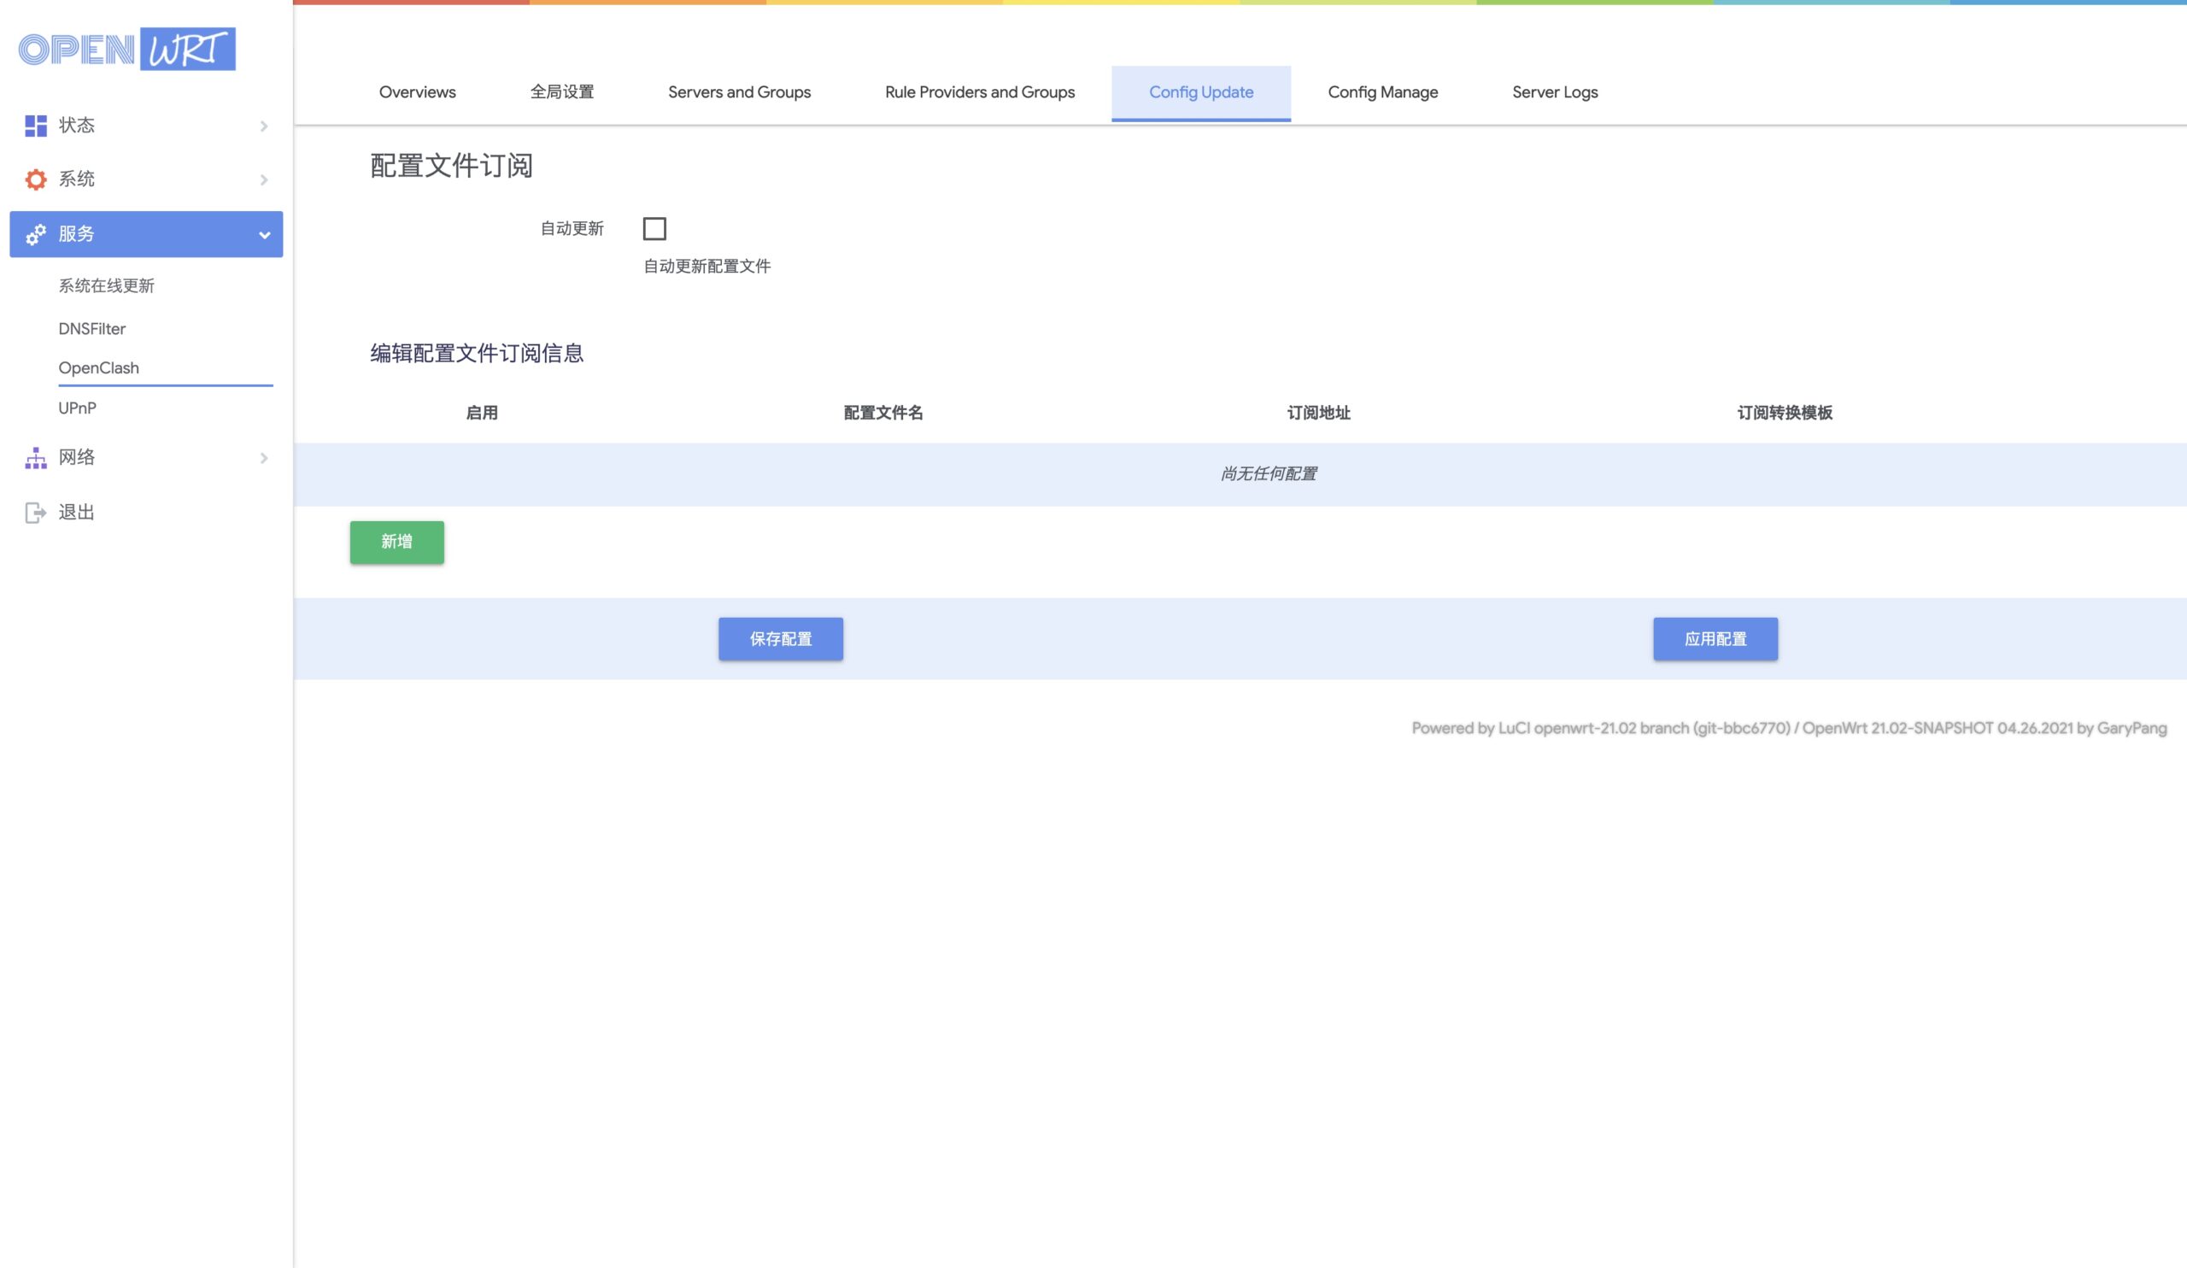Screen dimensions: 2187x1268
Task: Open the UPnP sidebar entry
Action: click(x=77, y=408)
